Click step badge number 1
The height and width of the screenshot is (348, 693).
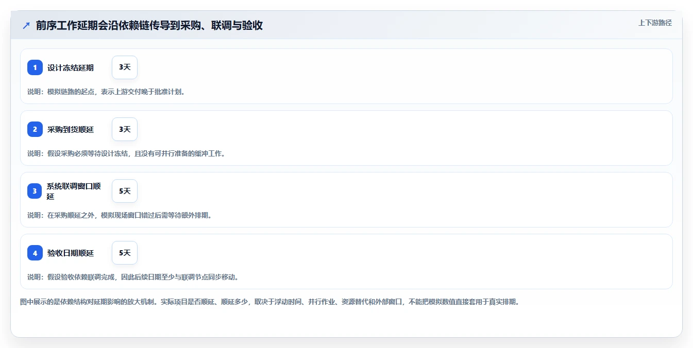(x=35, y=67)
